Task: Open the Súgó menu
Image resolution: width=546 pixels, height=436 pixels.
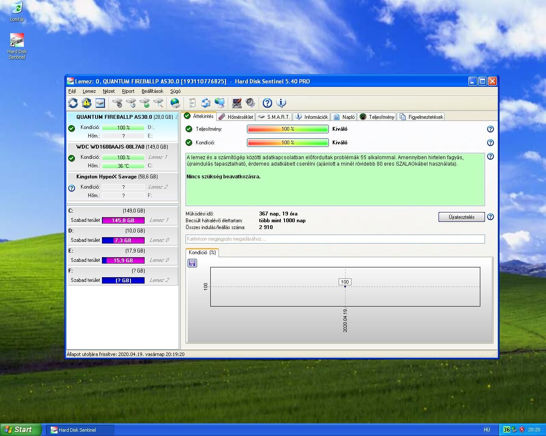Action: click(x=175, y=91)
